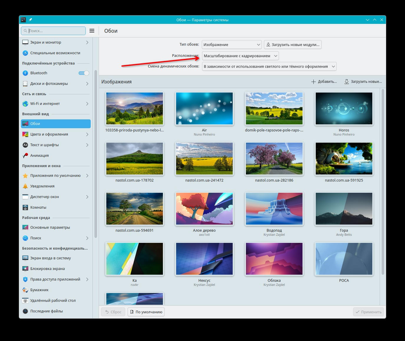
Task: Open the dynamic wallpaper switching dropdown
Action: pos(269,66)
